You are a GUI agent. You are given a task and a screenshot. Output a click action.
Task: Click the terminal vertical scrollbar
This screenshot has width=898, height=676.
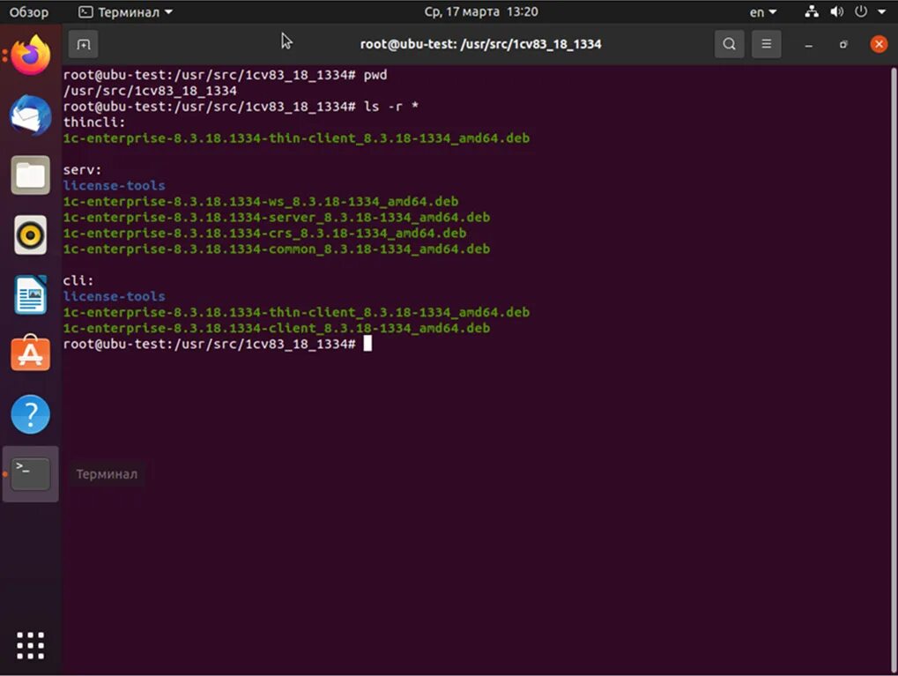click(x=894, y=369)
